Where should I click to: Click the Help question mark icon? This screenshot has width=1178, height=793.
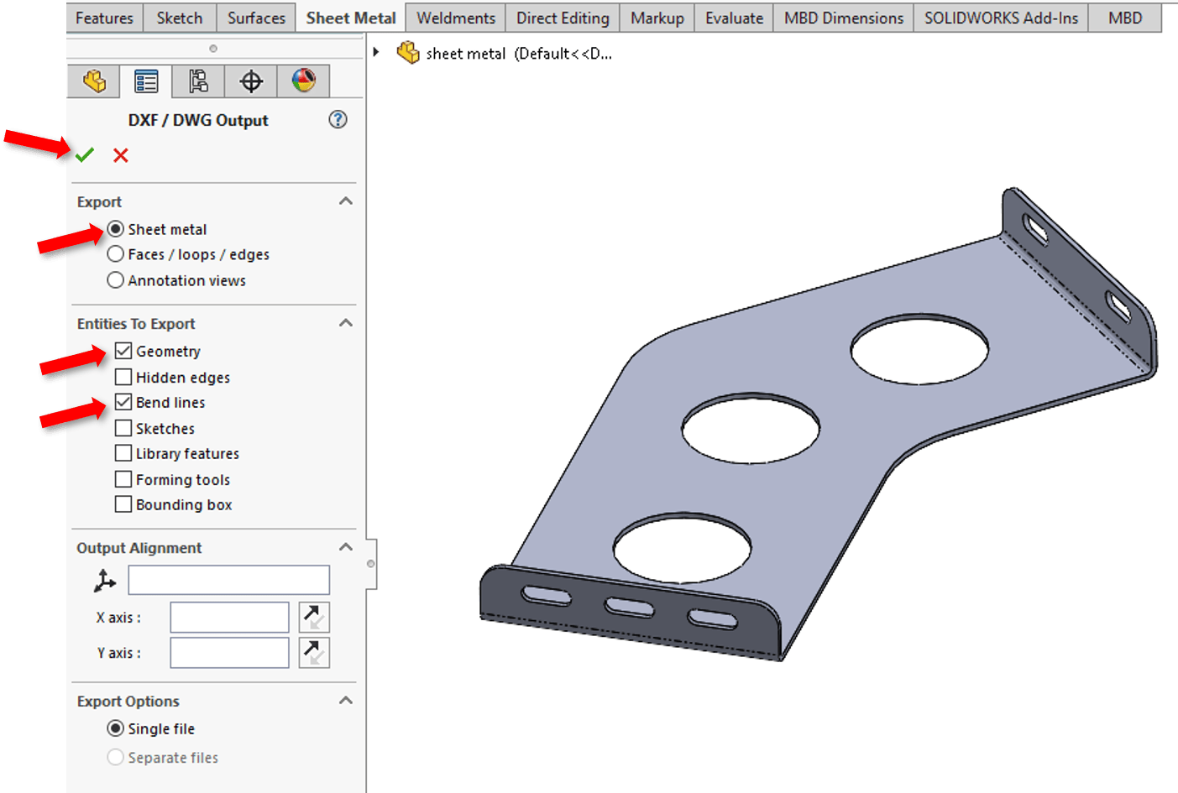338,120
